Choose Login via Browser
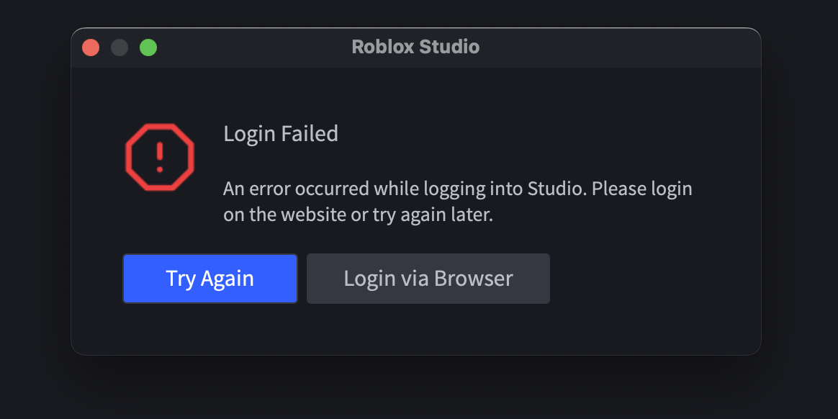Image resolution: width=838 pixels, height=419 pixels. [428, 279]
